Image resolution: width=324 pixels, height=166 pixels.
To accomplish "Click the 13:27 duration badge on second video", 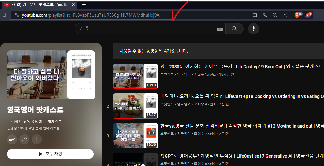I will tap(151, 115).
